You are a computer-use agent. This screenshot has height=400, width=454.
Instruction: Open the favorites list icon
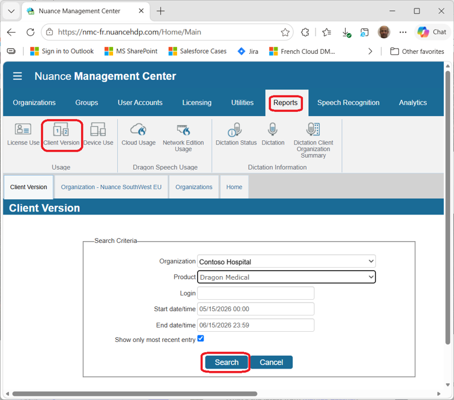point(326,32)
